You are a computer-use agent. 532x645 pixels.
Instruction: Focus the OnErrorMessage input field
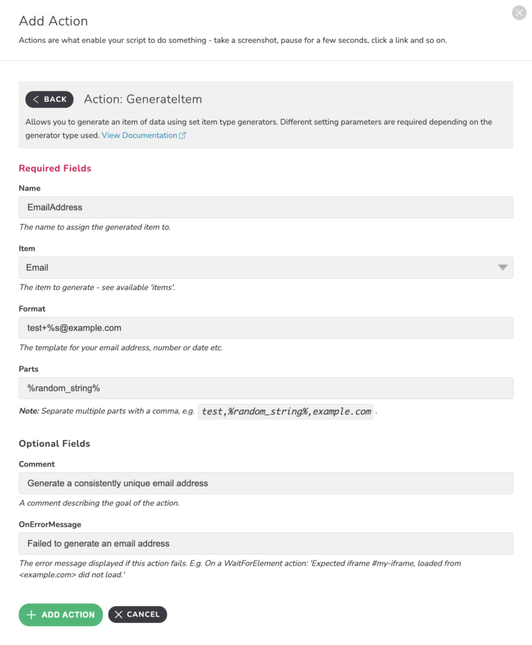pyautogui.click(x=266, y=544)
